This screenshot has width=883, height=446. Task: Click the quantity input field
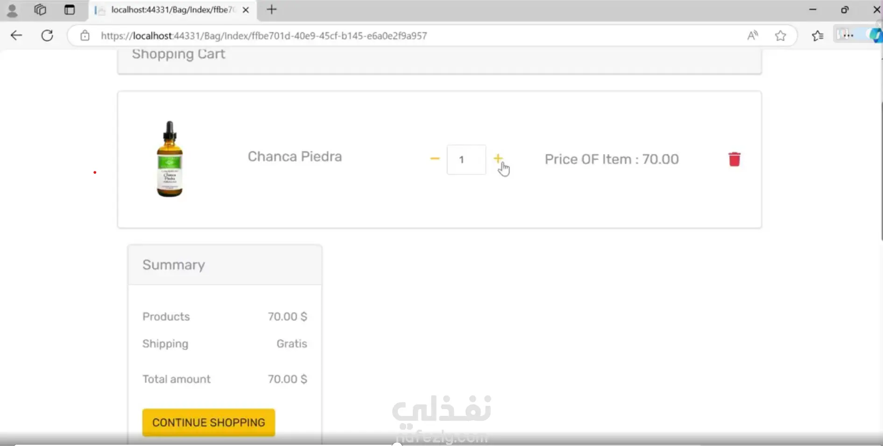click(x=466, y=160)
